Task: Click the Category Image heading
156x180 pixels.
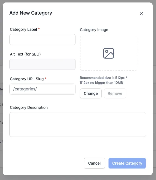Action: pos(94,30)
